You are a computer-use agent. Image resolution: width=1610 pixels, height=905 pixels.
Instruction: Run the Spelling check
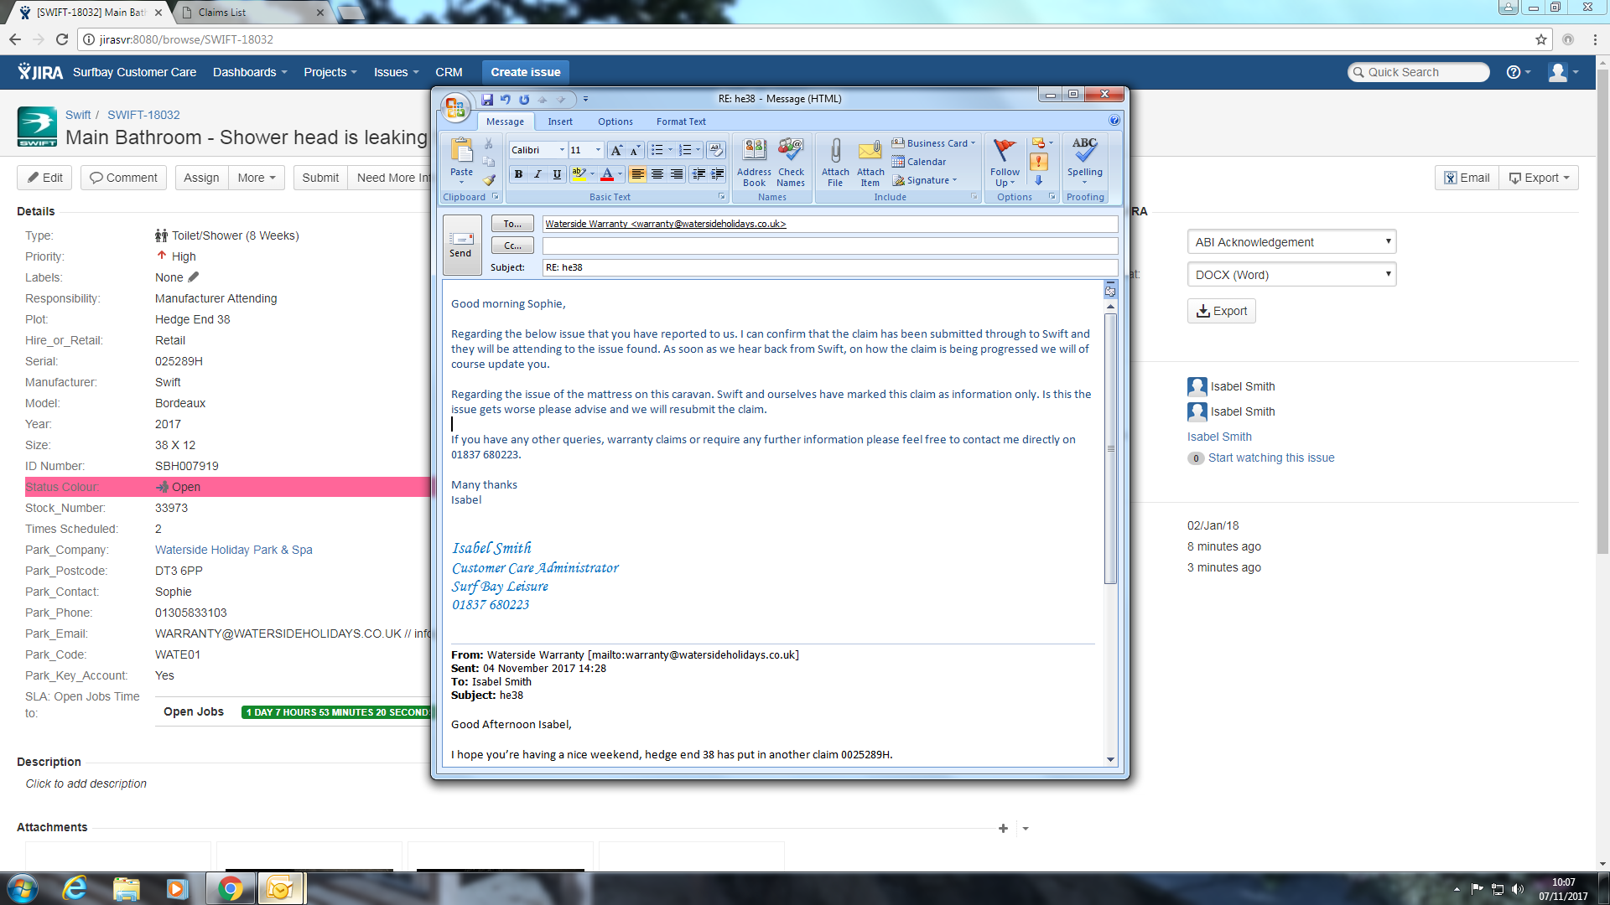pos(1084,159)
